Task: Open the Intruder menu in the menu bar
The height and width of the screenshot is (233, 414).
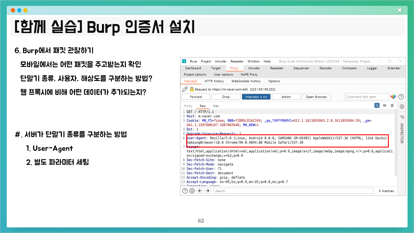Action: pos(221,61)
